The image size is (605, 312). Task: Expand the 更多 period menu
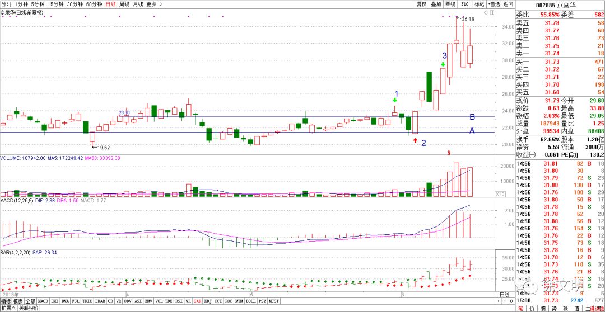pyautogui.click(x=154, y=4)
